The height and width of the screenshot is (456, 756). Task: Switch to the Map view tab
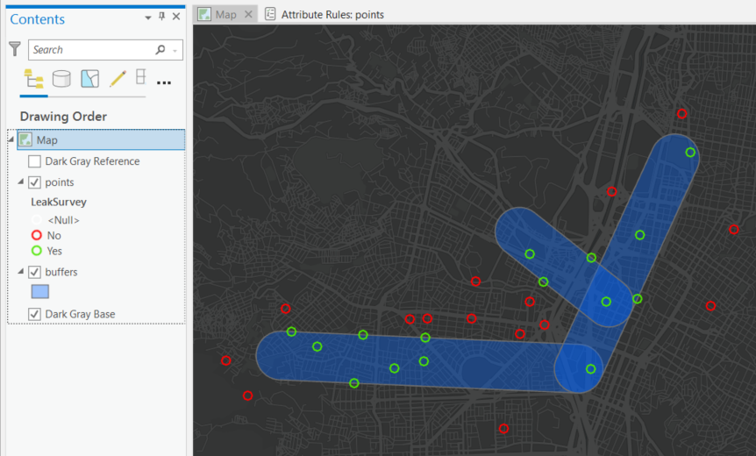point(225,14)
